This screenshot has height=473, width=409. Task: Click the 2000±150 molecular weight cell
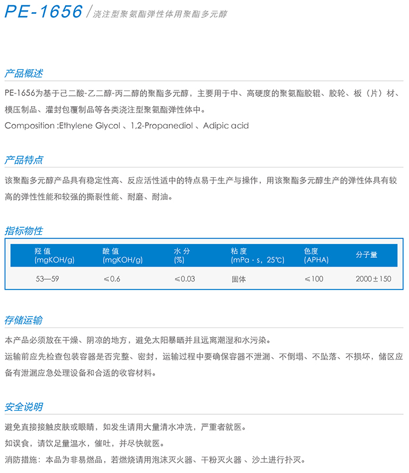tap(373, 279)
